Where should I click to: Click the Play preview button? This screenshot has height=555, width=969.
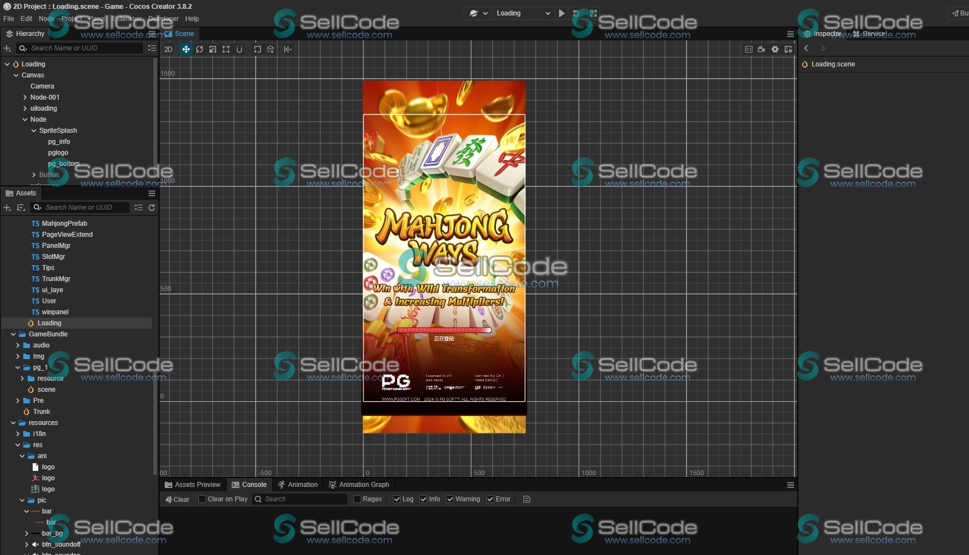562,13
